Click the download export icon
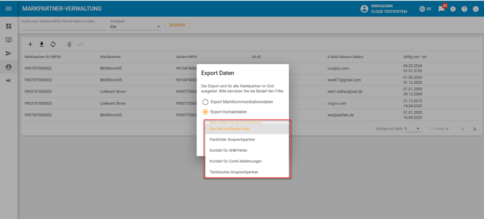Viewport: 484px width, 219px height. pos(42,44)
